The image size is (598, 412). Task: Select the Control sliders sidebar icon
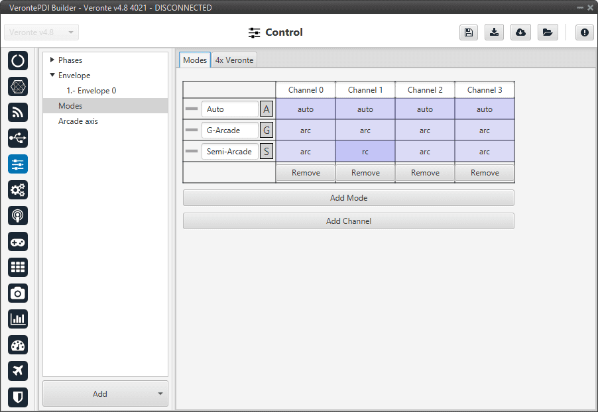[x=17, y=164]
